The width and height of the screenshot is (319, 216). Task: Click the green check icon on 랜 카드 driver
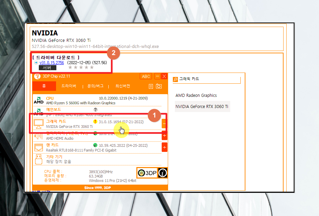(x=95, y=145)
